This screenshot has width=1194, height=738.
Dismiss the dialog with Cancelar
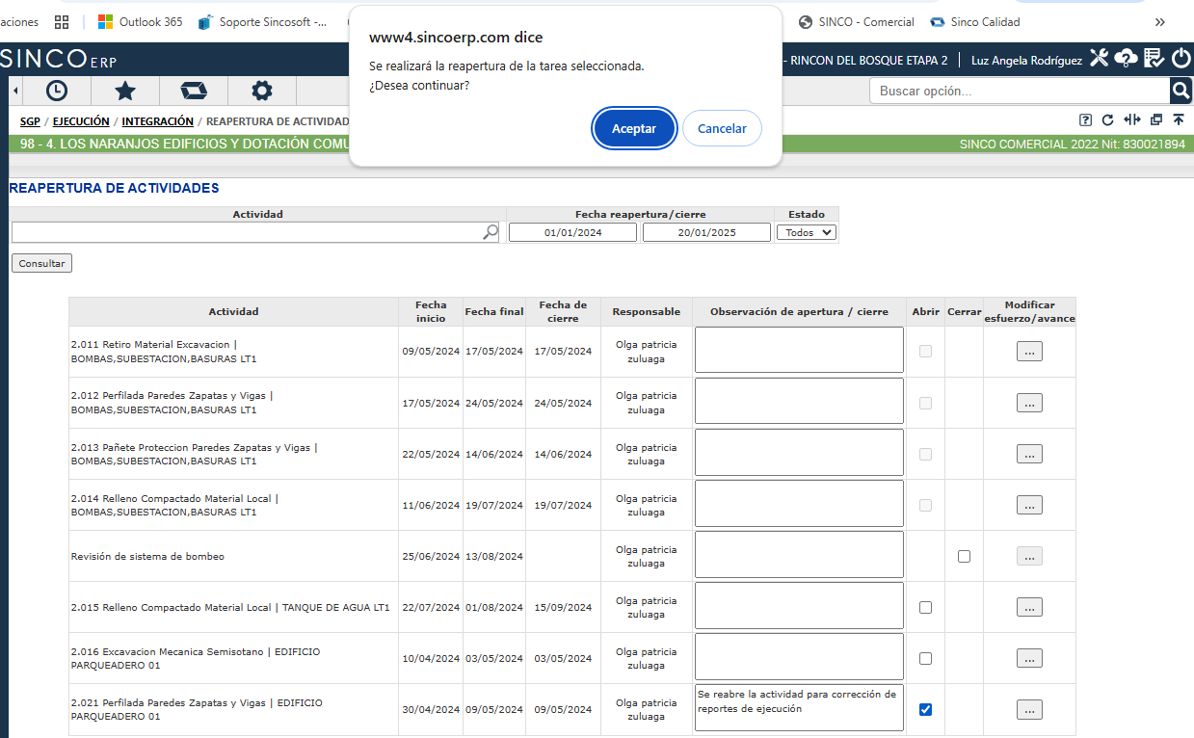tap(722, 128)
